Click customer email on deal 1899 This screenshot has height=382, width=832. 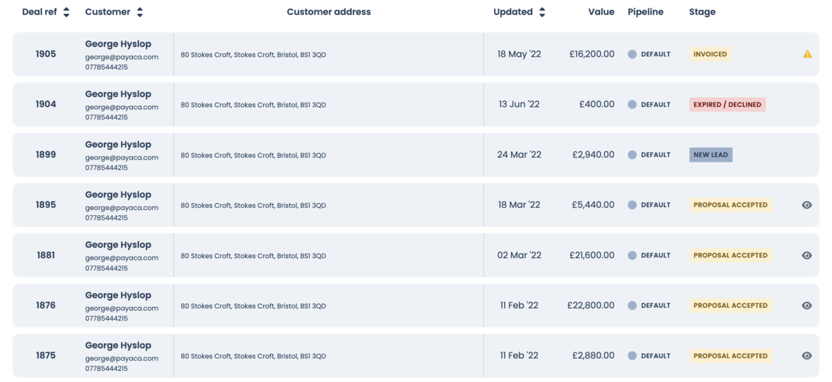point(121,157)
